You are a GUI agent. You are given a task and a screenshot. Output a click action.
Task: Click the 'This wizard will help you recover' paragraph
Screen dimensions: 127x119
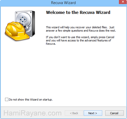click(81, 29)
